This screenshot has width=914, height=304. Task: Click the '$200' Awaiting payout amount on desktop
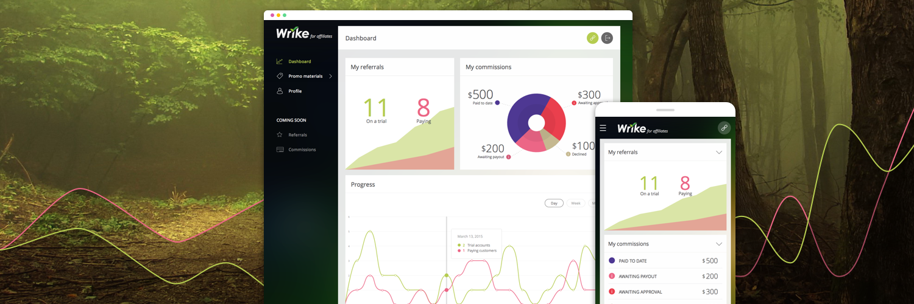[493, 148]
